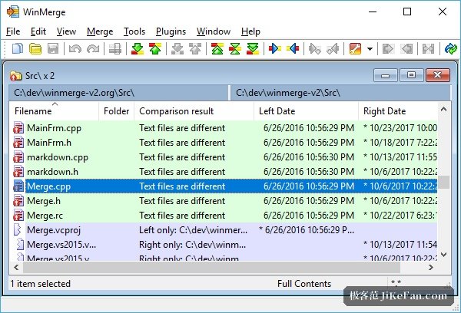Click horizontal scrollbar left arrow

(16, 267)
